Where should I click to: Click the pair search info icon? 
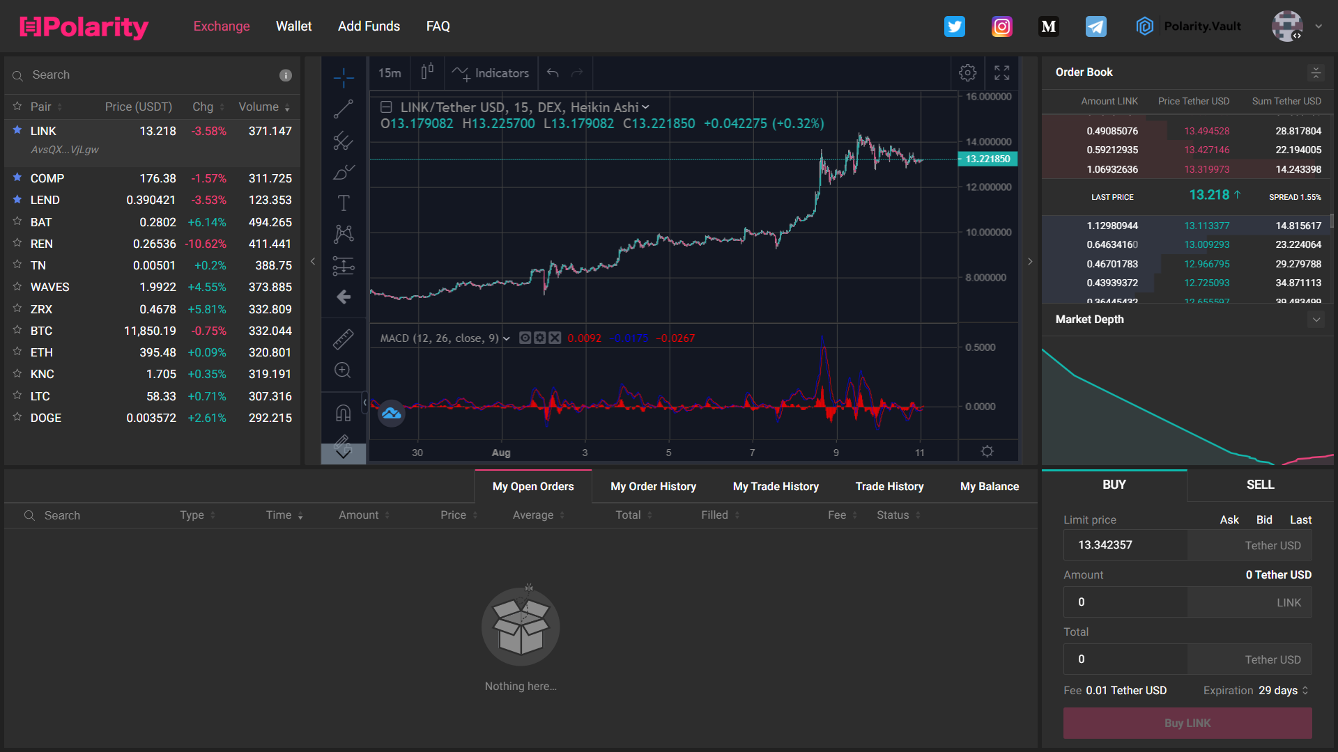coord(286,75)
